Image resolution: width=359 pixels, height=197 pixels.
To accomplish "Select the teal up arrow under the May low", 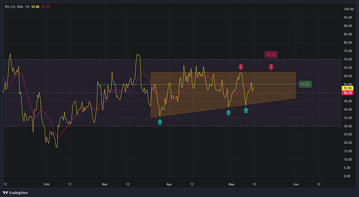I will tap(246, 110).
